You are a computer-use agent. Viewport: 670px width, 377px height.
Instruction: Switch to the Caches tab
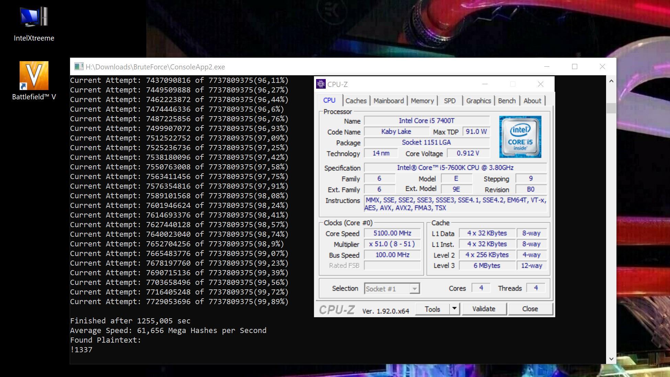pyautogui.click(x=356, y=101)
